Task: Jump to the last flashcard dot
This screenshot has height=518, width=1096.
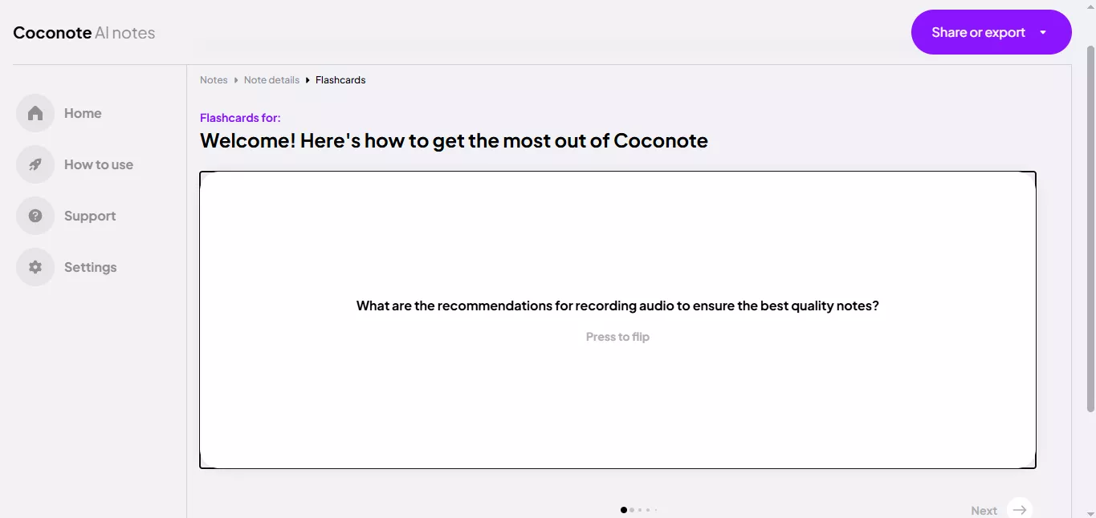Action: tap(656, 509)
